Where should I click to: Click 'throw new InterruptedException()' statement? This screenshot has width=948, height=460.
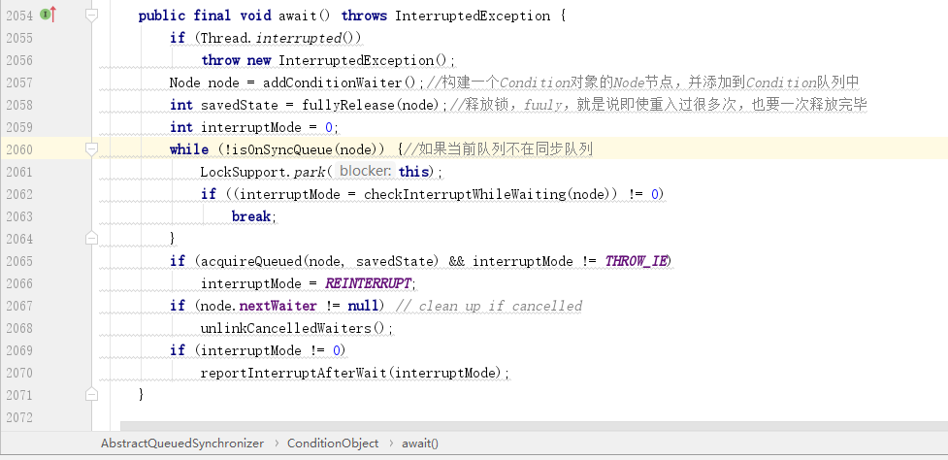click(328, 60)
